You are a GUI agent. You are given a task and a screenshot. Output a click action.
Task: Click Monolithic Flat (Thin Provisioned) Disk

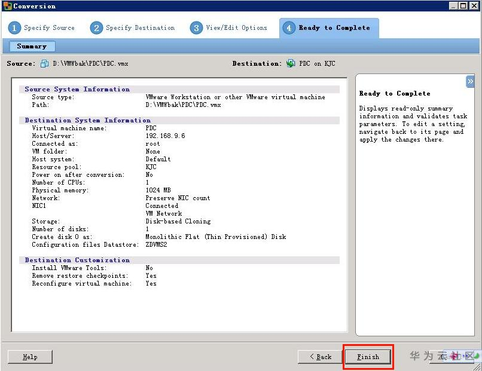tap(216, 237)
